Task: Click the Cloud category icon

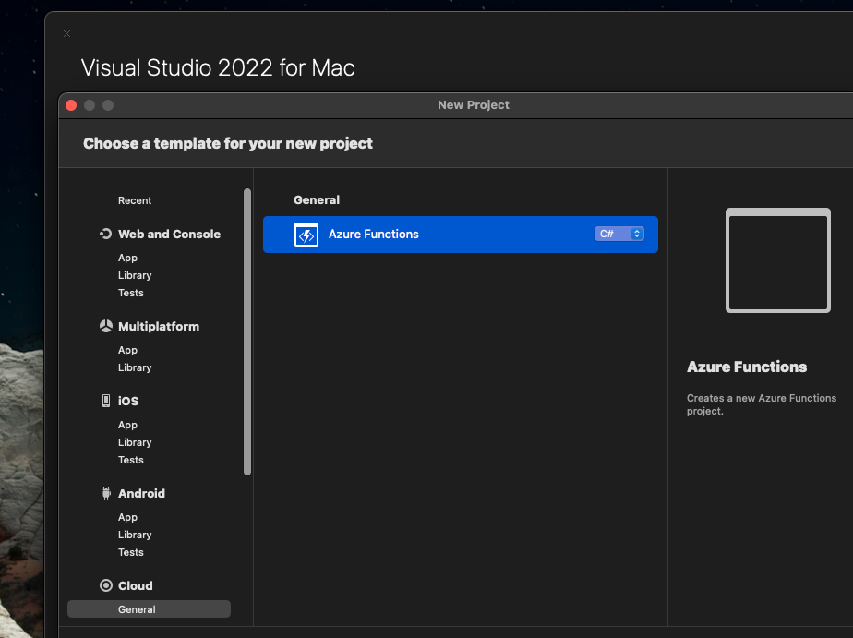Action: (106, 585)
